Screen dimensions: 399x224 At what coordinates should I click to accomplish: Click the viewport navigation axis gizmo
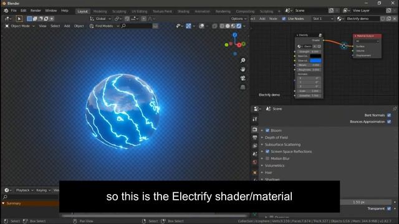235,44
